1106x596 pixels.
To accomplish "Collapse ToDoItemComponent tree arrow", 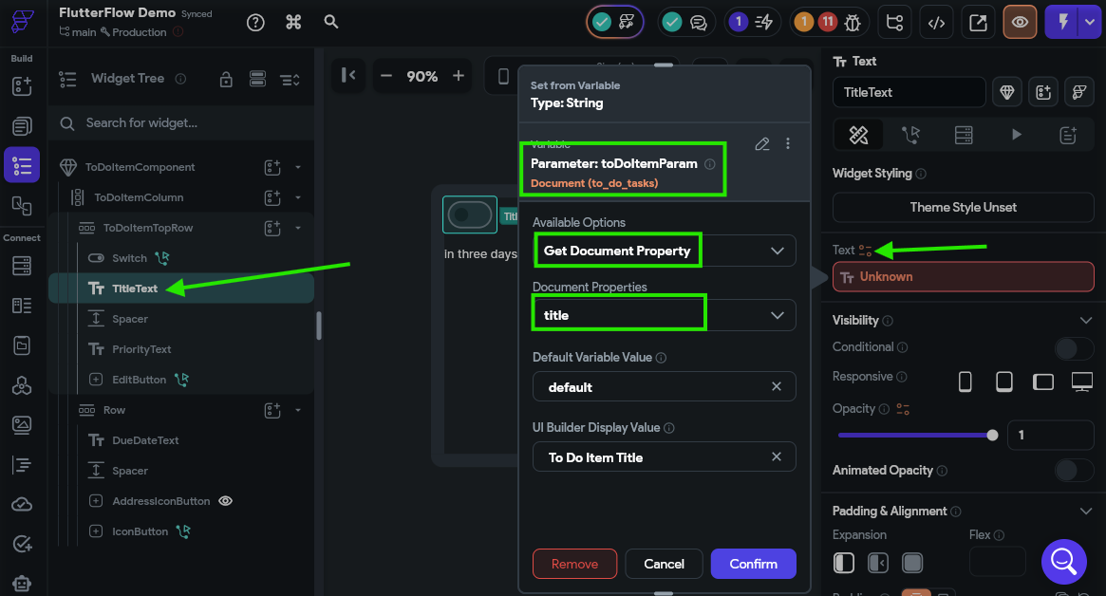I will [298, 167].
